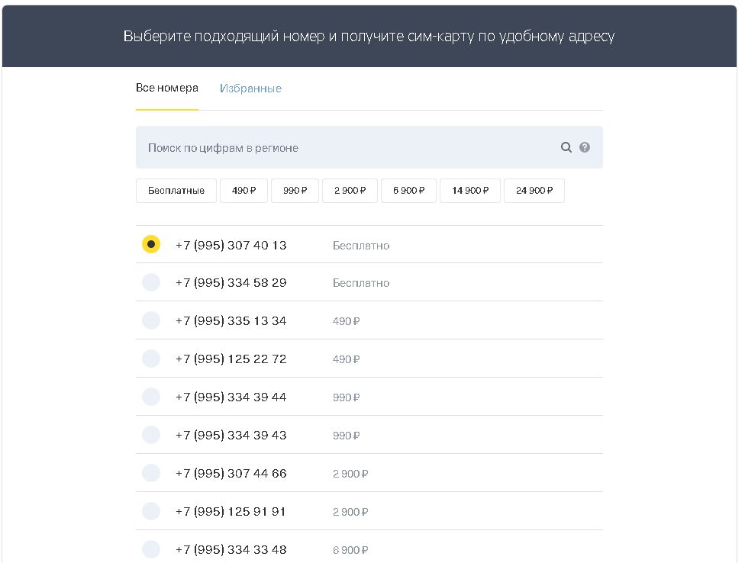Select radio for +7 (995) 307 44 66
The height and width of the screenshot is (563, 745).
pos(151,473)
